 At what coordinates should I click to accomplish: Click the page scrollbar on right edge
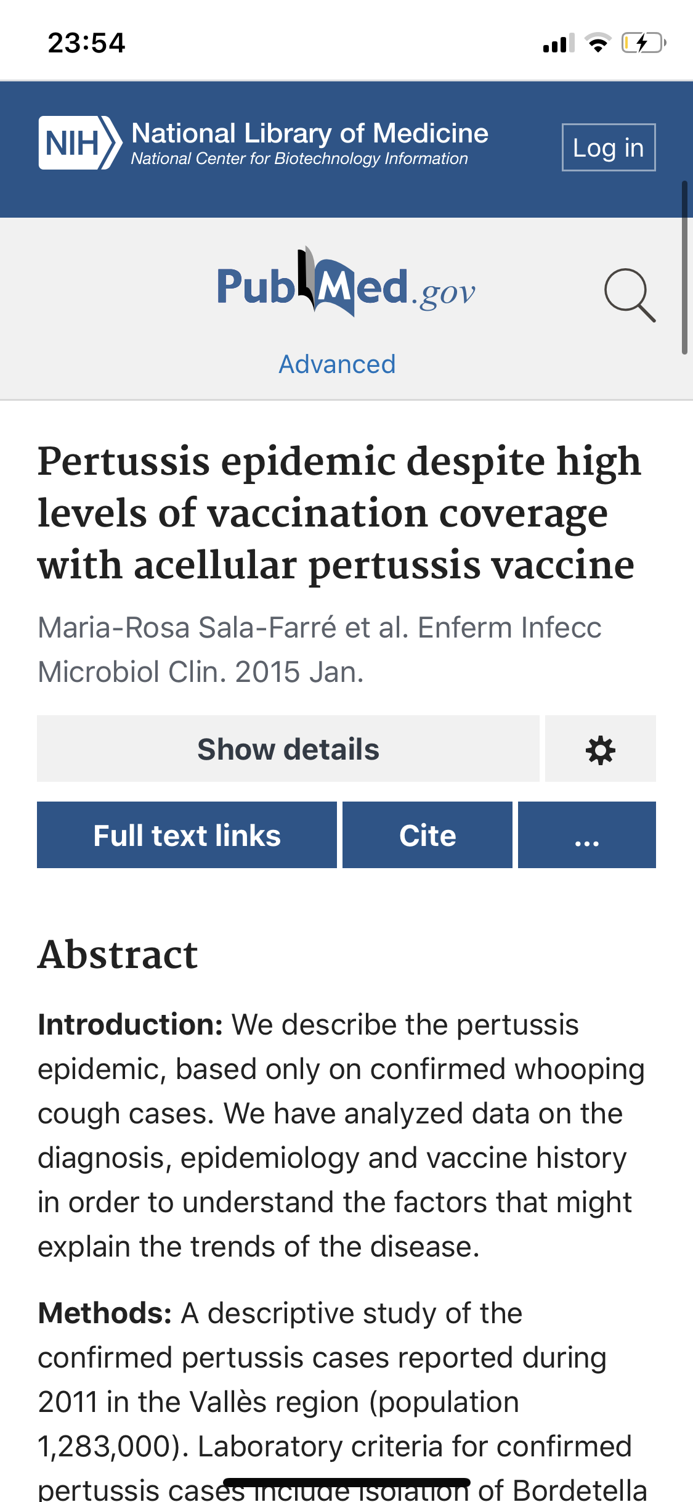[684, 268]
